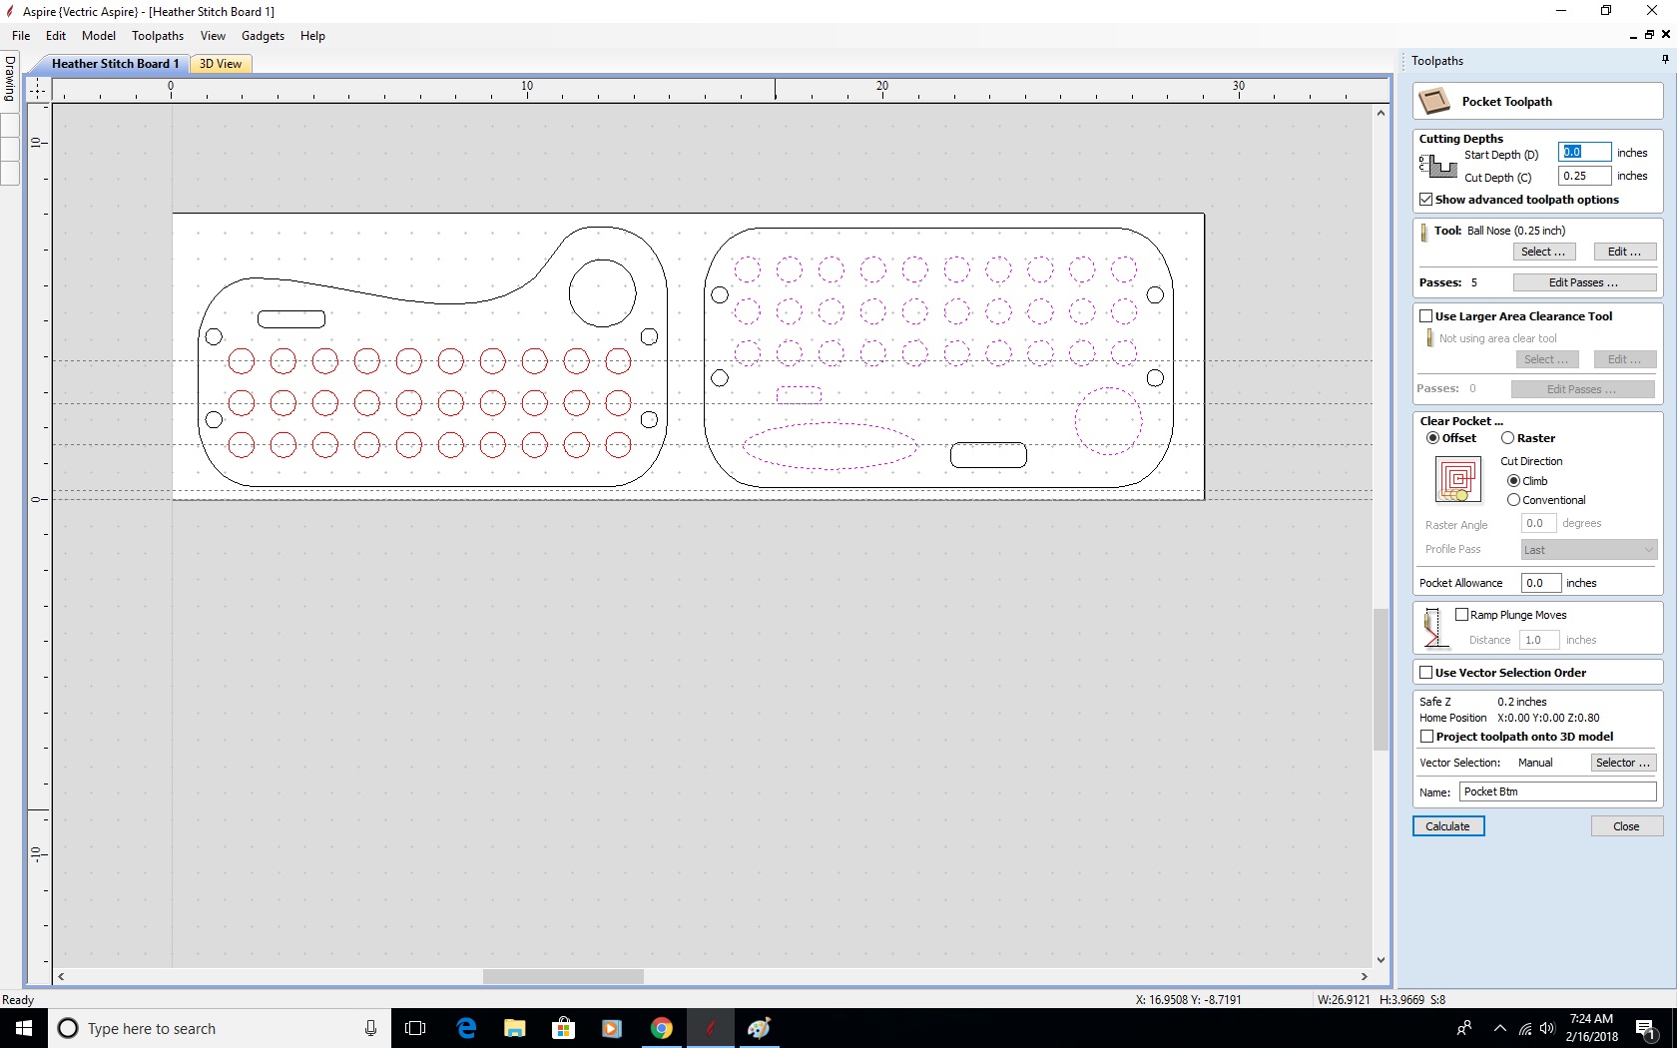Launch Microsoft Edge from taskbar
The width and height of the screenshot is (1677, 1048).
click(466, 1028)
